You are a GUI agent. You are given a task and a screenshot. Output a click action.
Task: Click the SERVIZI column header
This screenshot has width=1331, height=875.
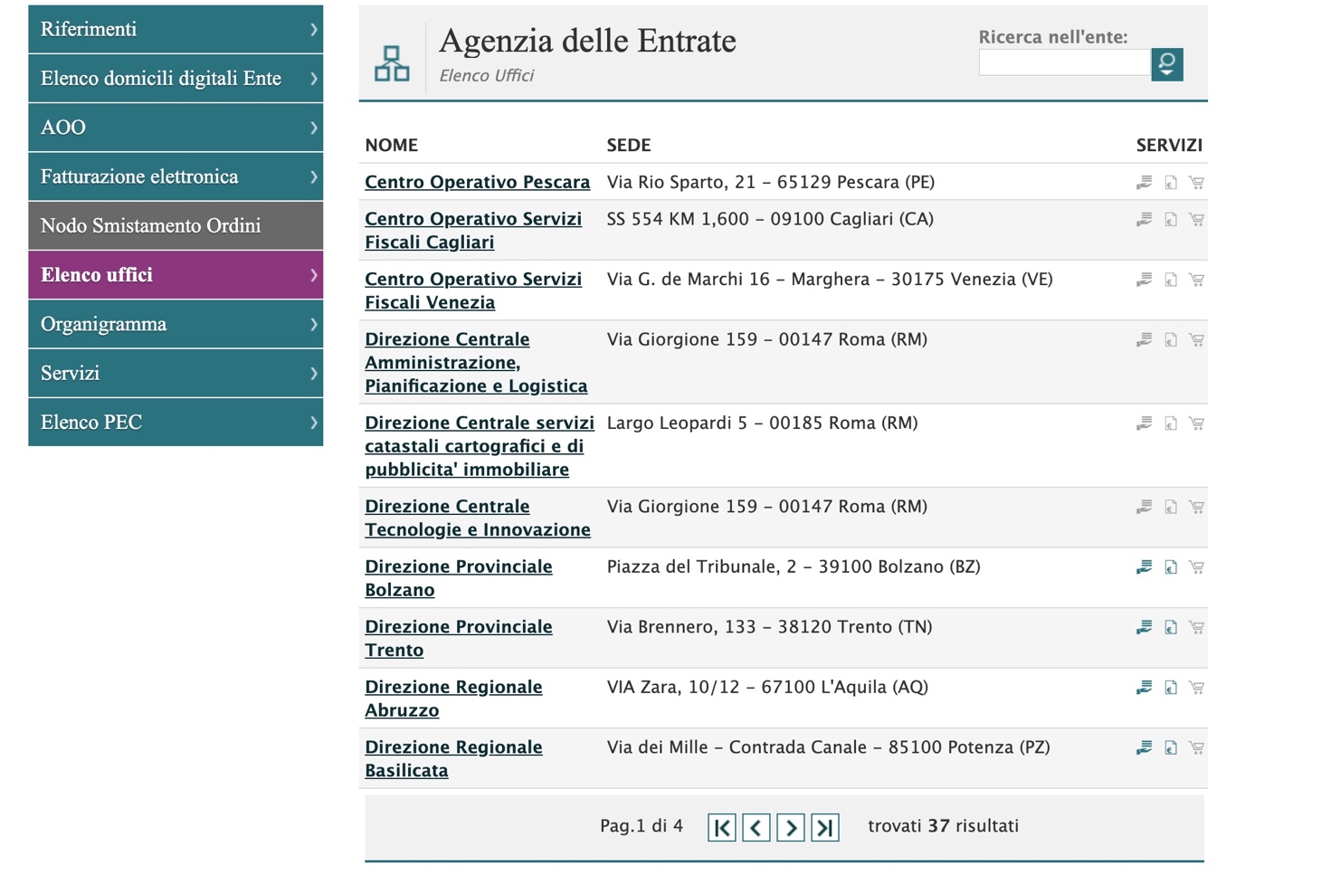tap(1169, 145)
